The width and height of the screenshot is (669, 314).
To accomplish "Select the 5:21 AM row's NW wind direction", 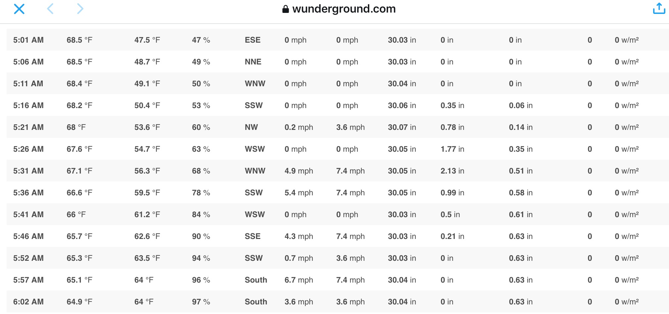I will coord(251,127).
